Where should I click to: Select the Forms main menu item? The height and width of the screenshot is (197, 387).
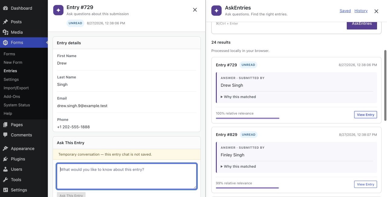click(24, 43)
